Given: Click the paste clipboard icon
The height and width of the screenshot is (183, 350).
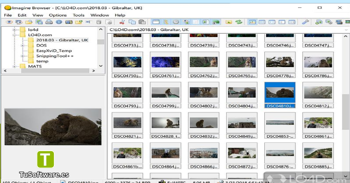Looking at the screenshot, I should [x=142, y=22].
